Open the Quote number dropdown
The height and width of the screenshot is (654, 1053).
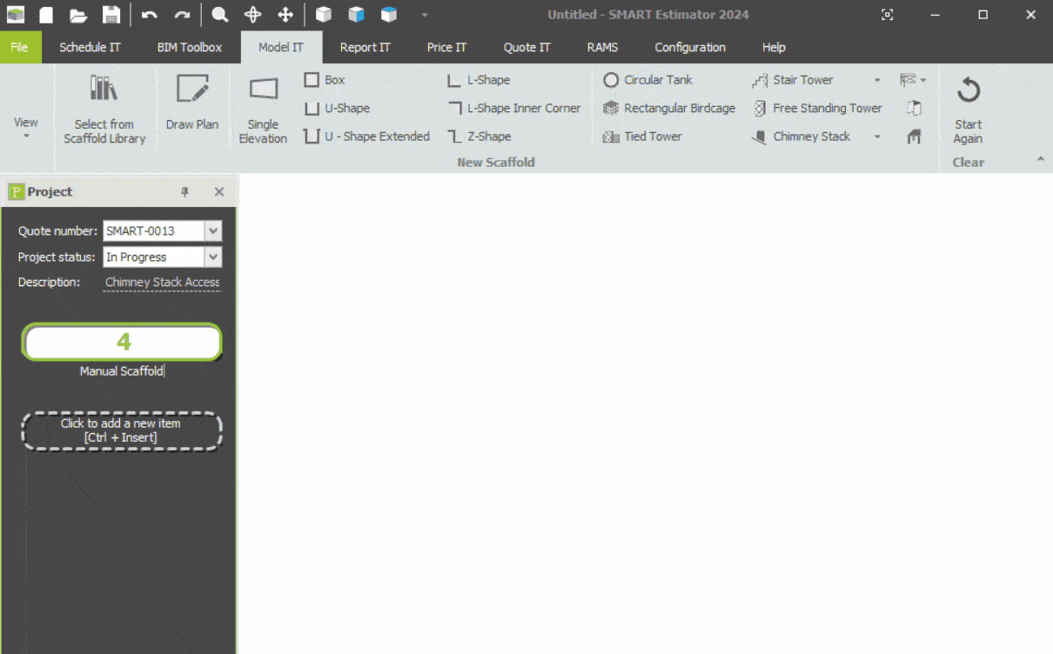click(213, 231)
